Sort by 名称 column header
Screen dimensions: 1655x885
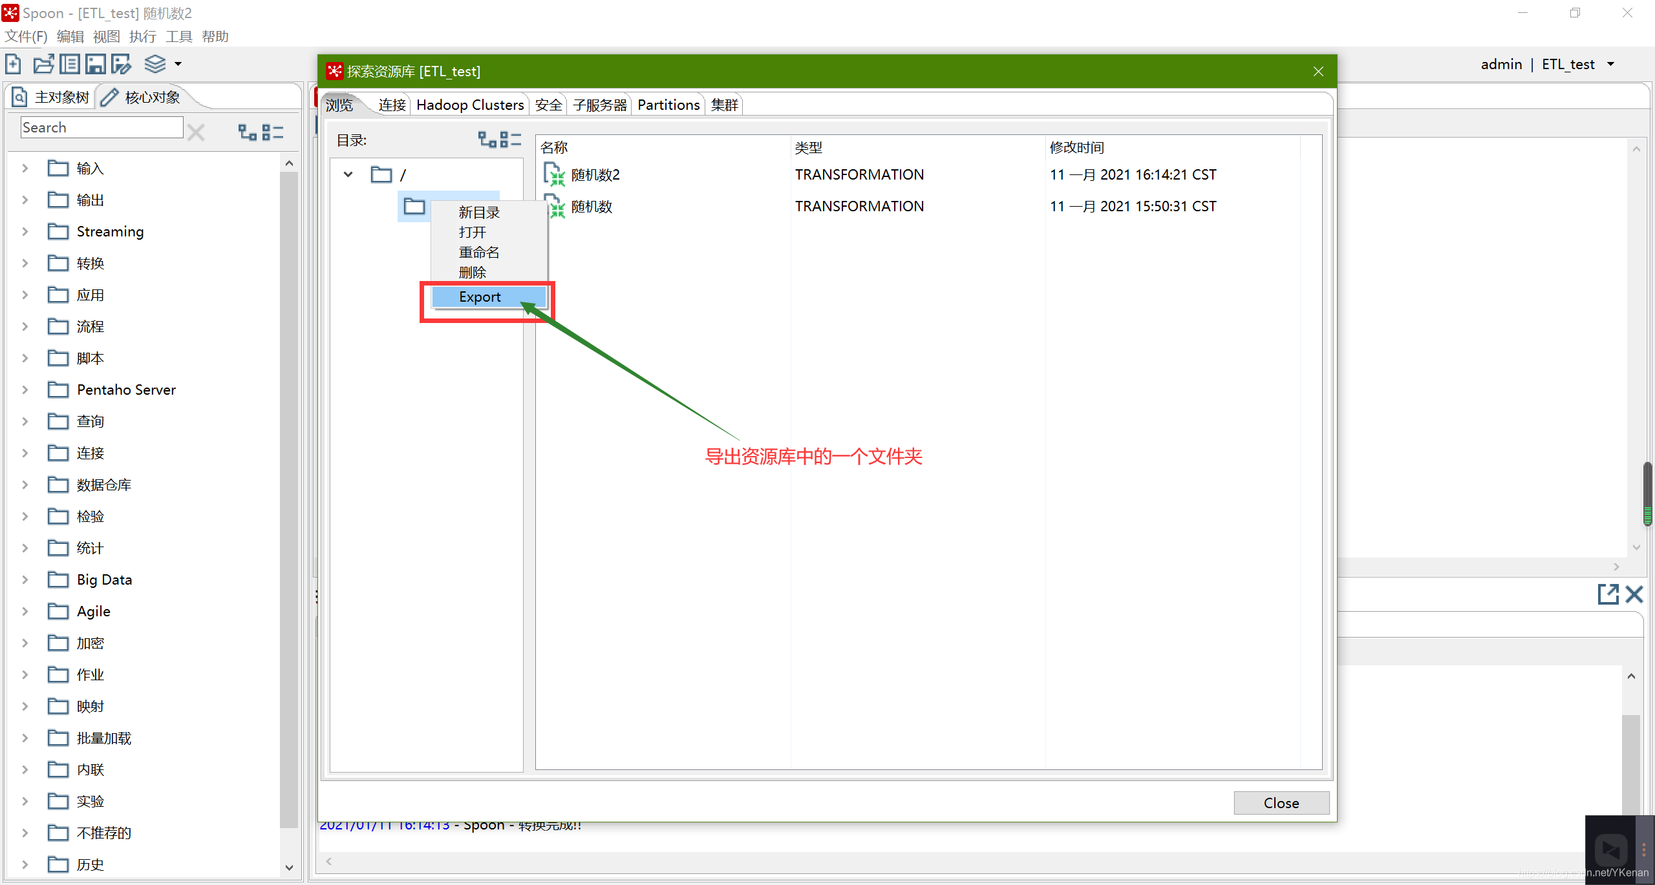(x=663, y=147)
